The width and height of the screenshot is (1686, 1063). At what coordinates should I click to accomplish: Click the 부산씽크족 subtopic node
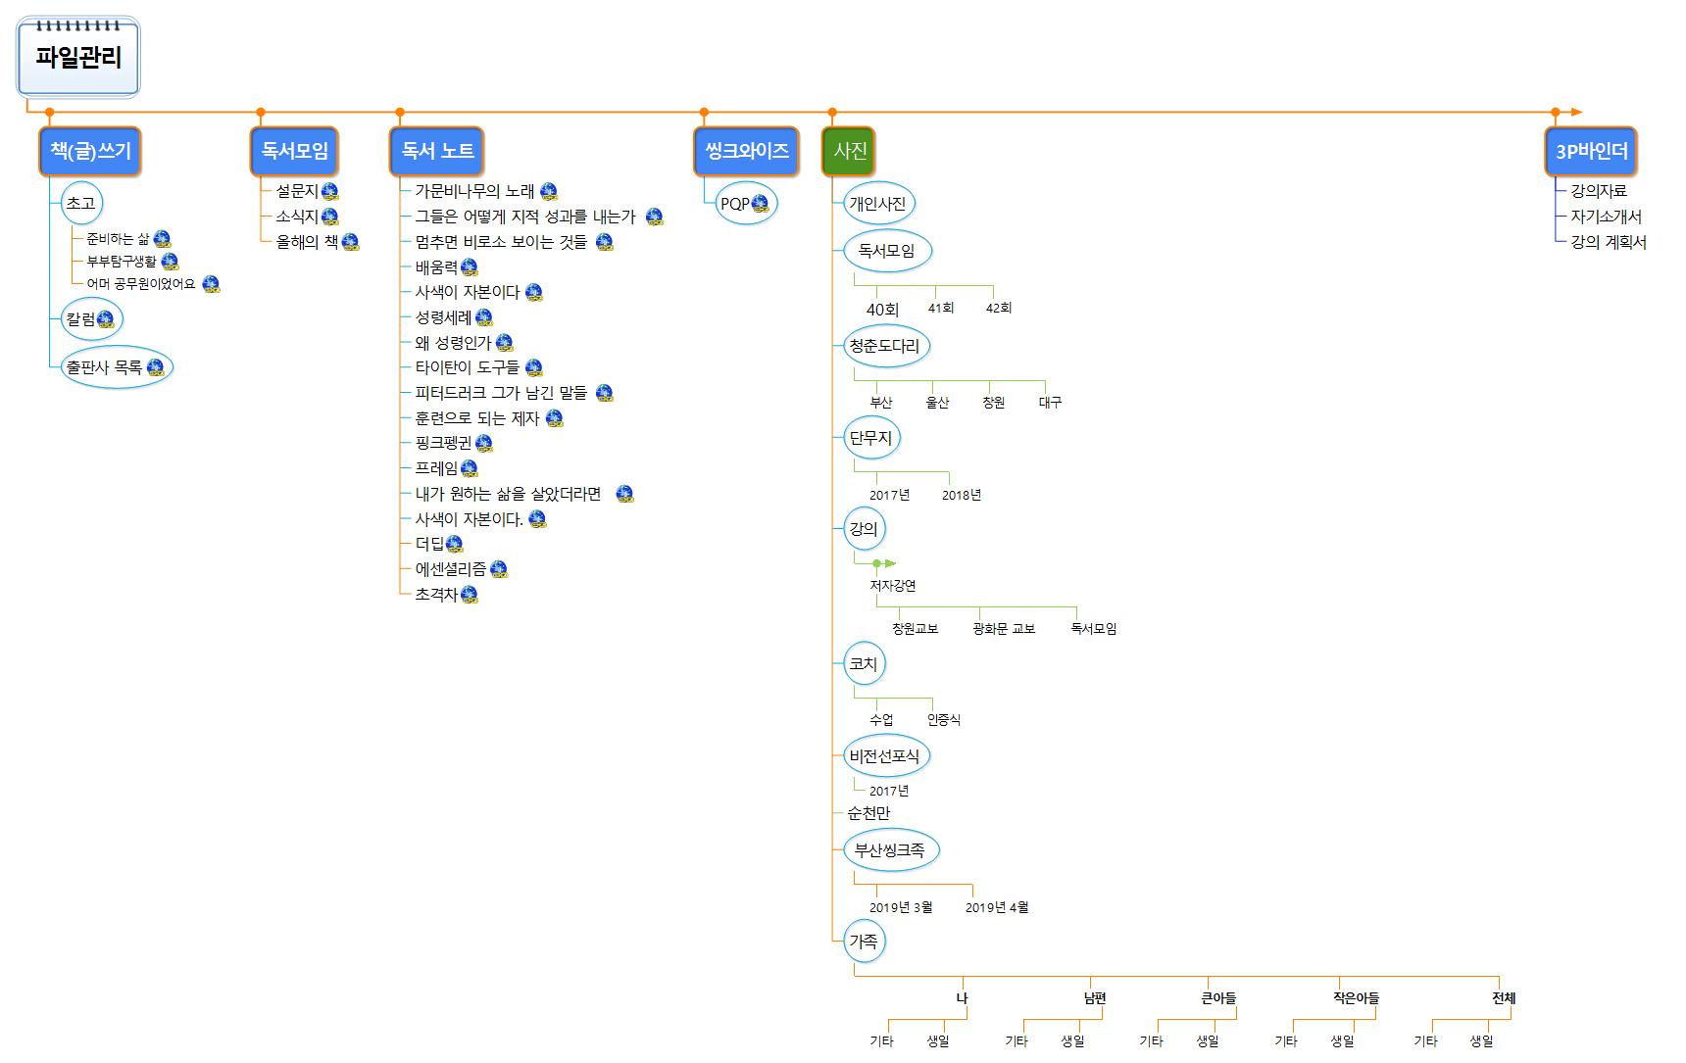(889, 850)
